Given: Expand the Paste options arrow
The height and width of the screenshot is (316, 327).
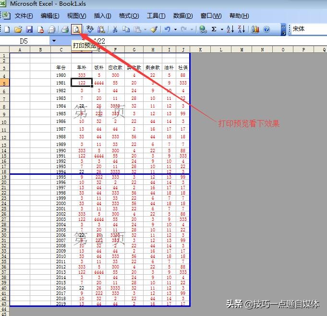Looking at the screenshot, I should [x=145, y=30].
